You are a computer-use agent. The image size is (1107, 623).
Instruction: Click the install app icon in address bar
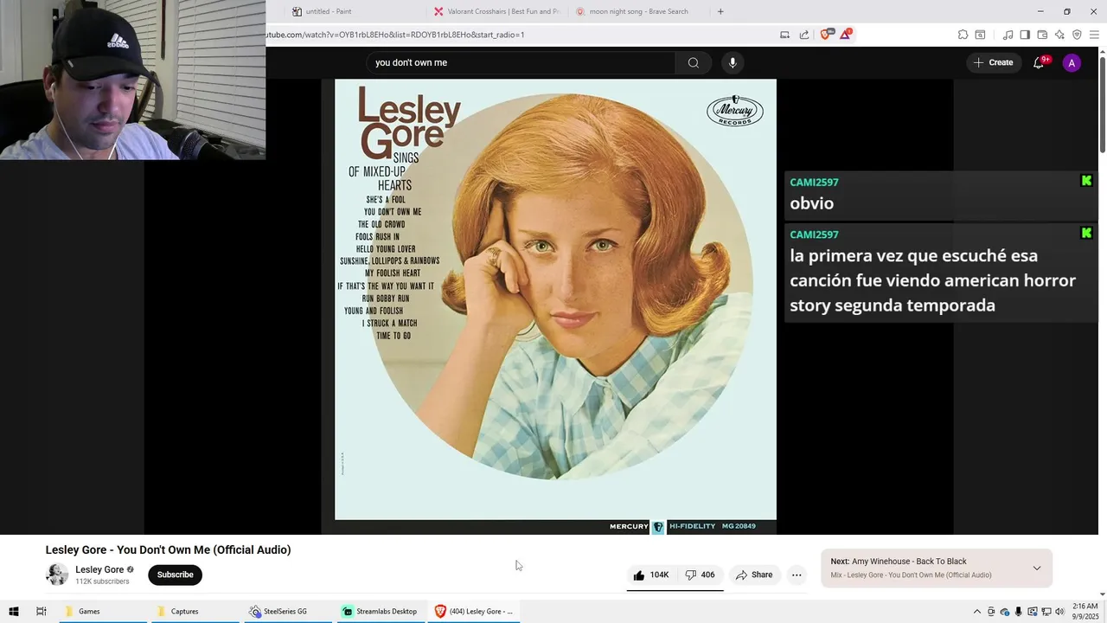point(784,35)
